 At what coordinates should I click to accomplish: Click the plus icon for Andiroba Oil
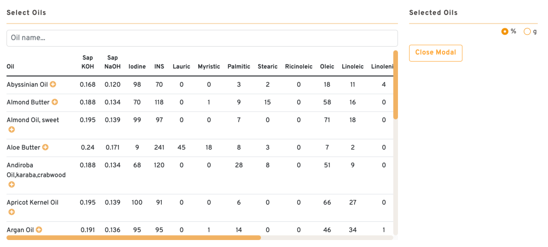pyautogui.click(x=11, y=184)
